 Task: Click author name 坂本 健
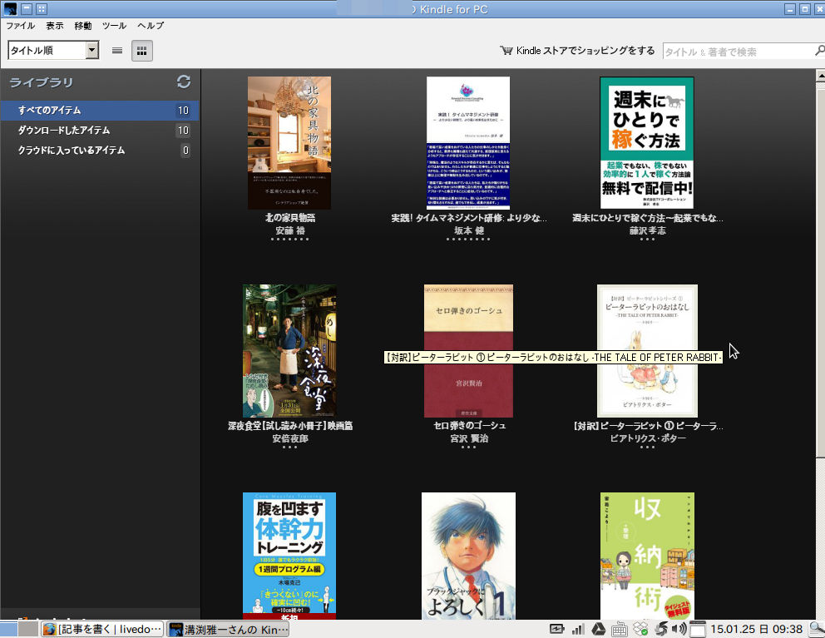(469, 230)
